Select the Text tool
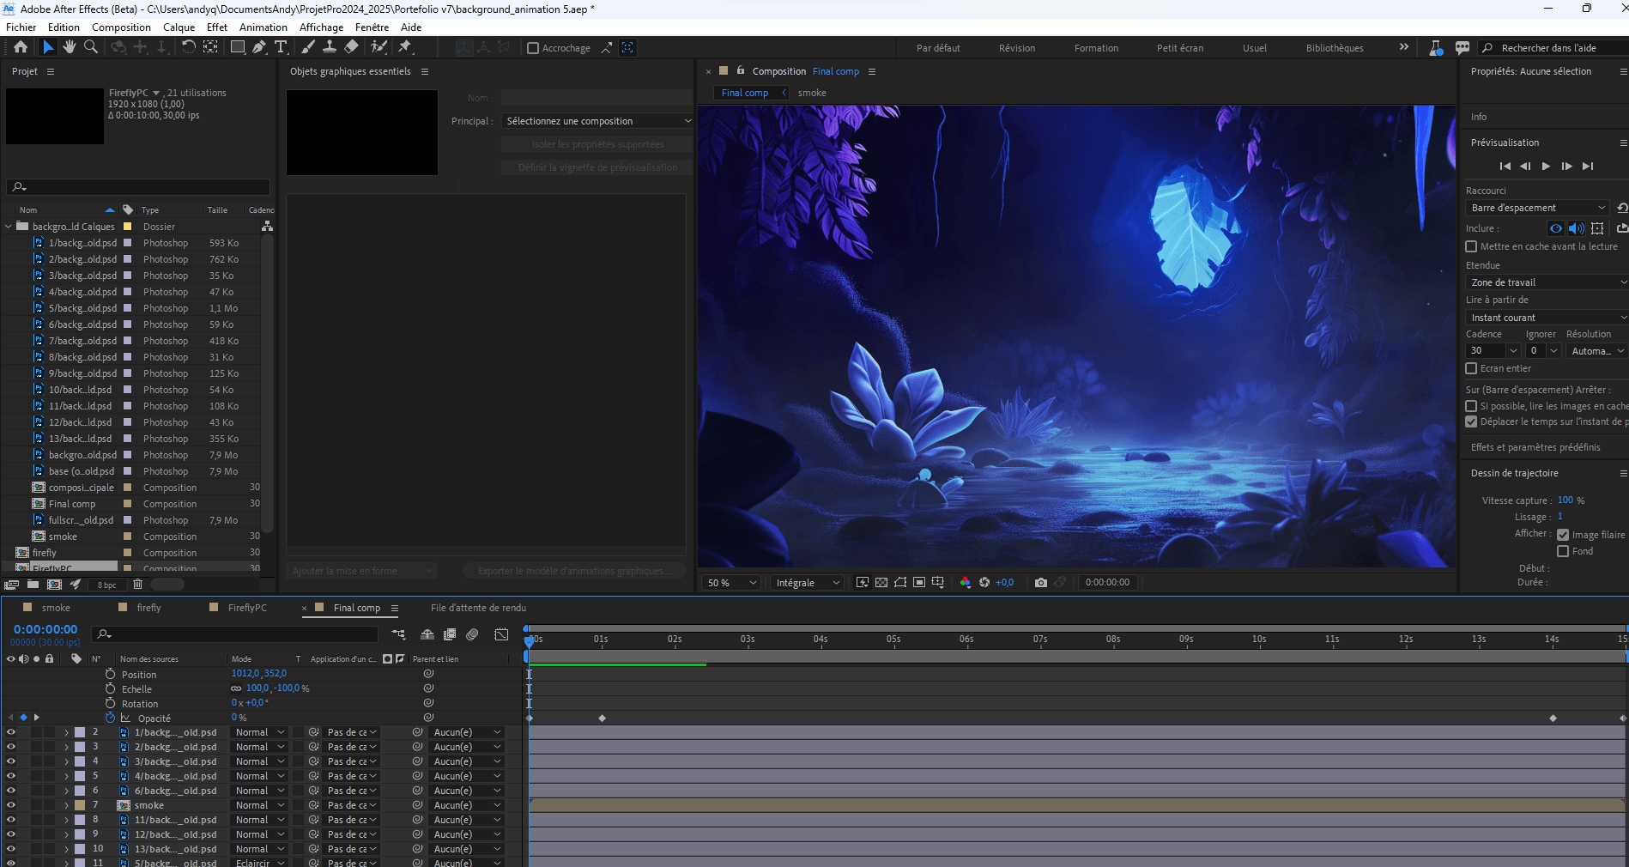The height and width of the screenshot is (867, 1629). click(281, 47)
